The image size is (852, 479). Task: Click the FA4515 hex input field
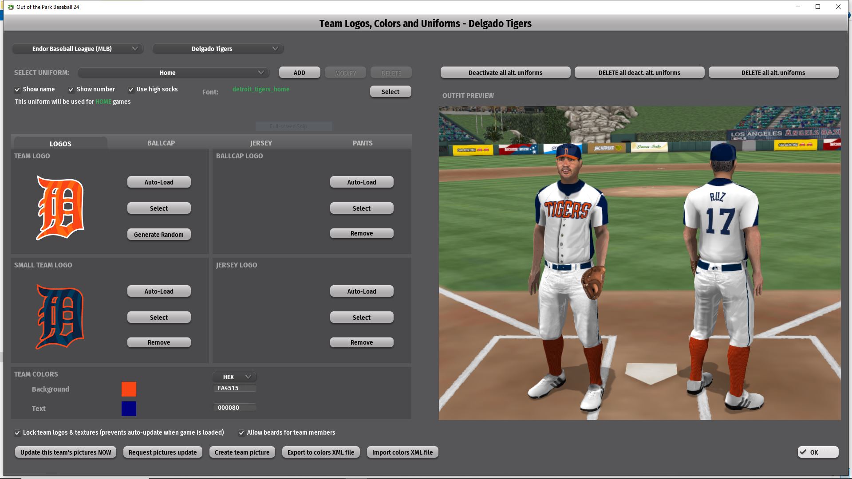pos(234,388)
